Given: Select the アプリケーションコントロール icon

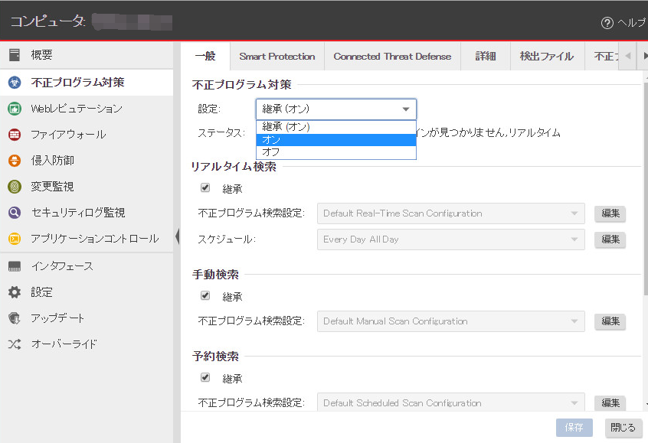Looking at the screenshot, I should [x=14, y=239].
